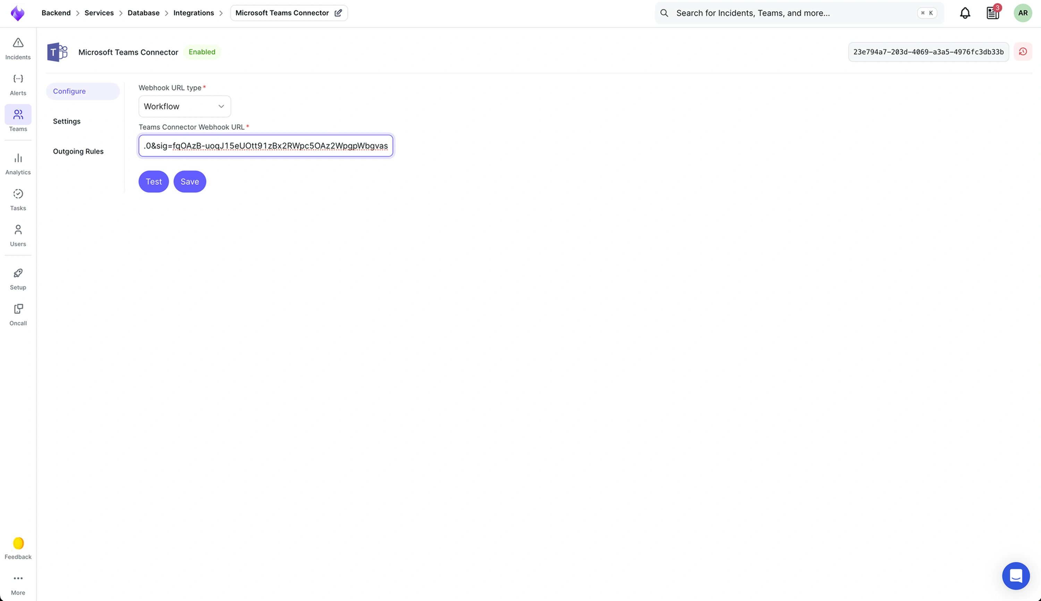Click the Save button
Viewport: 1041px width, 601px height.
pos(189,182)
